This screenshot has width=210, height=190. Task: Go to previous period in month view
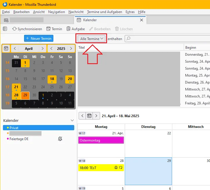pos(82,116)
